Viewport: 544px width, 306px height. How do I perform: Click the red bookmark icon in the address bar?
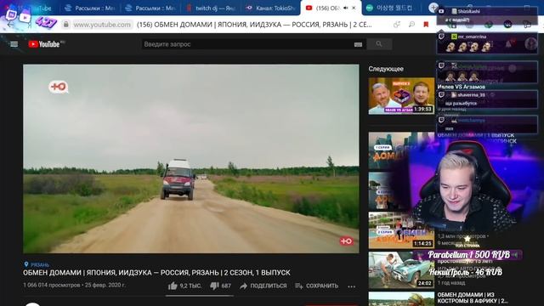pyautogui.click(x=426, y=25)
